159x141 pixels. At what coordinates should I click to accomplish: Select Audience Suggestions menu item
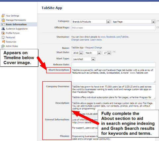click(x=17, y=29)
